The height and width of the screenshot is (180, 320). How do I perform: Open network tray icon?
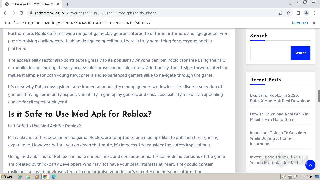(290, 177)
